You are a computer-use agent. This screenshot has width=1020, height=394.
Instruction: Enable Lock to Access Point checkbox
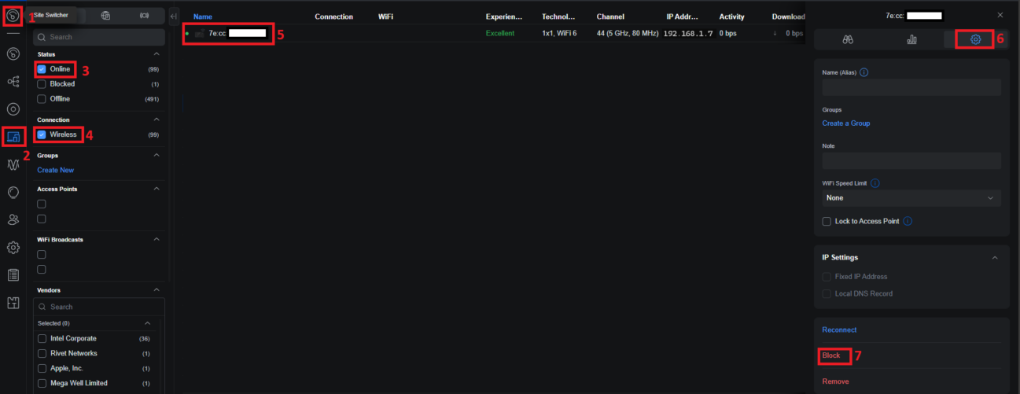(827, 222)
